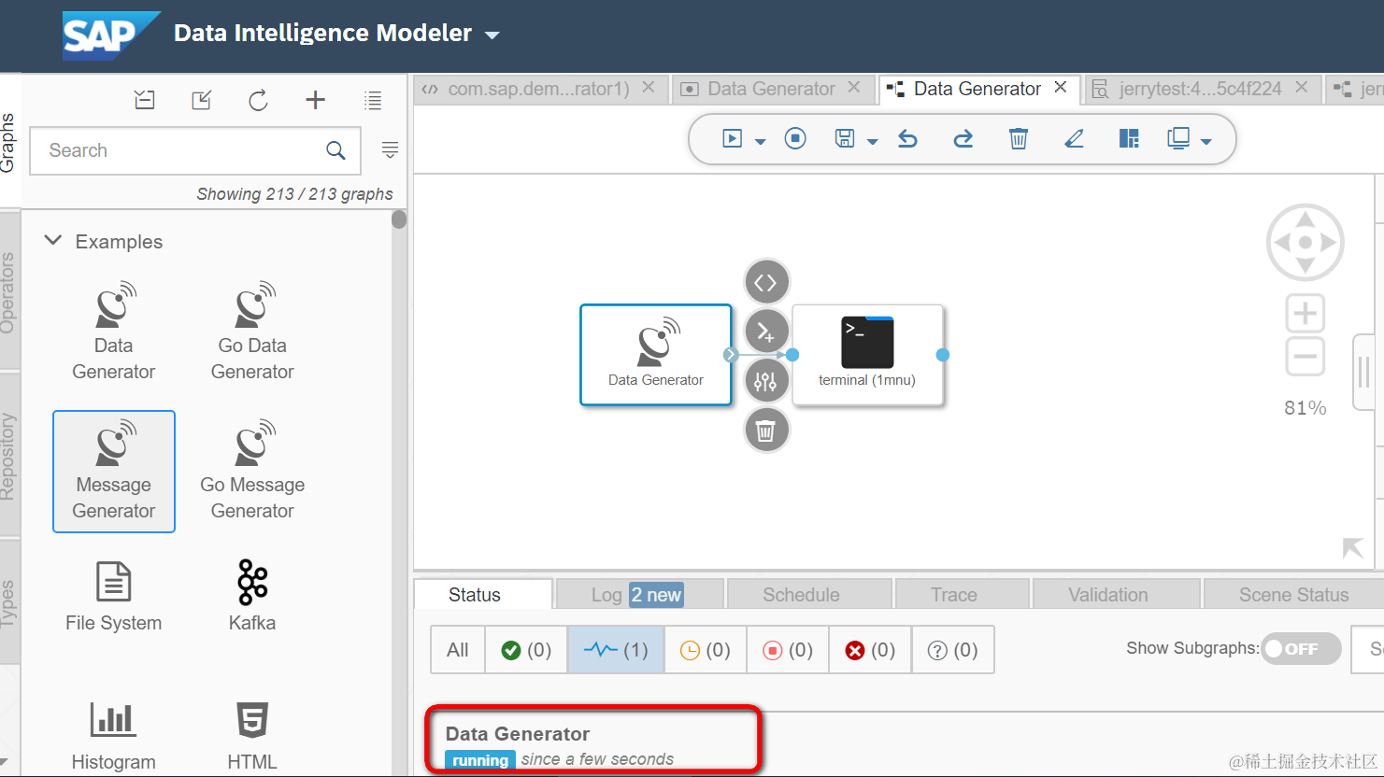Click the show panels icon
This screenshot has height=777, width=1384.
(x=1178, y=139)
